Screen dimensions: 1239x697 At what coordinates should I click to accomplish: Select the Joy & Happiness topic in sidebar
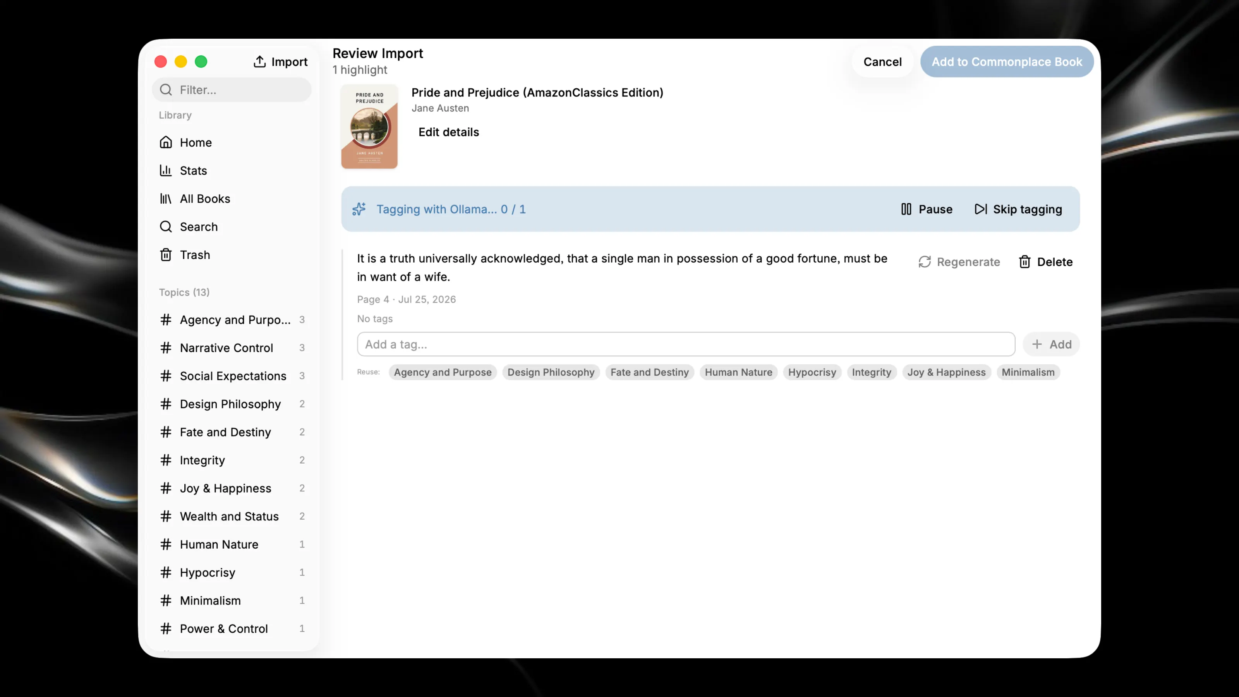[x=232, y=488]
